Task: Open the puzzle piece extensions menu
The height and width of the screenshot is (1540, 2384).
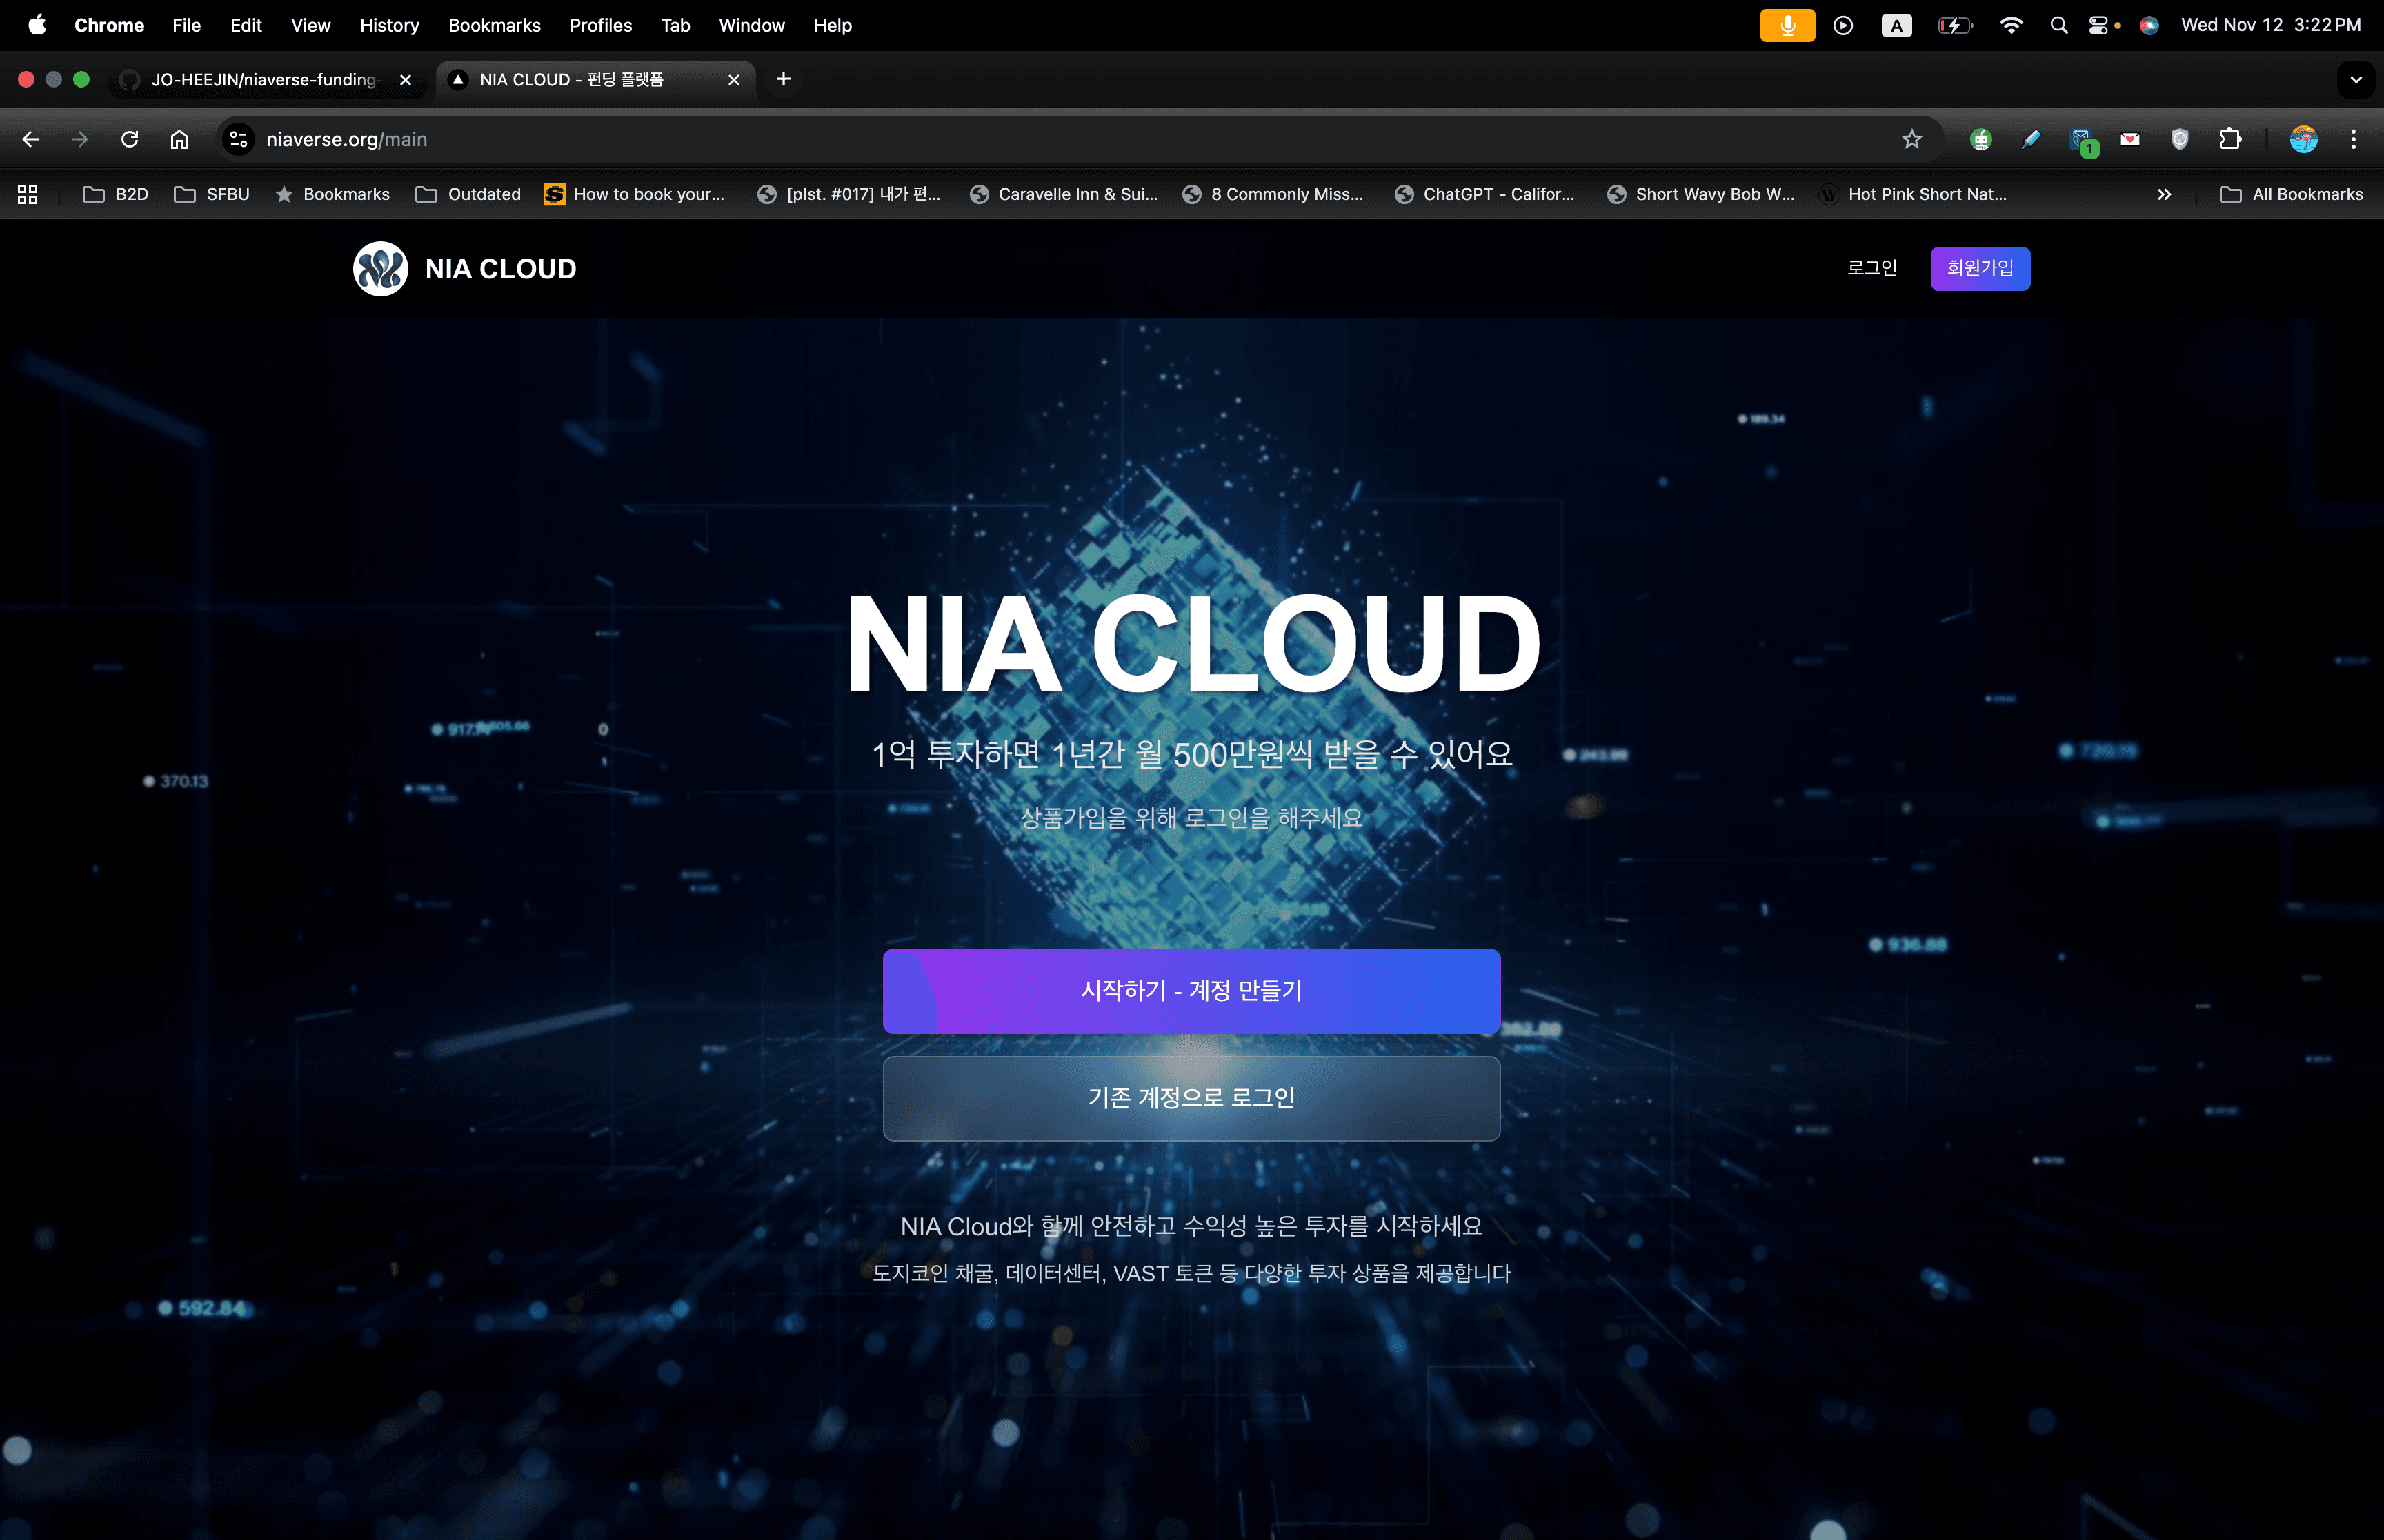Action: (x=2230, y=139)
